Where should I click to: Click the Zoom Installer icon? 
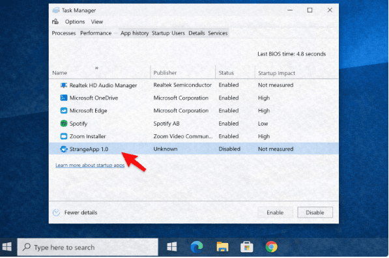(64, 136)
